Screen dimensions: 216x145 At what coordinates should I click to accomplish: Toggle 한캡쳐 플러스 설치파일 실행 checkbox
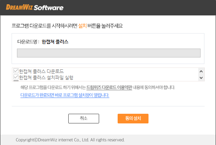[16, 77]
